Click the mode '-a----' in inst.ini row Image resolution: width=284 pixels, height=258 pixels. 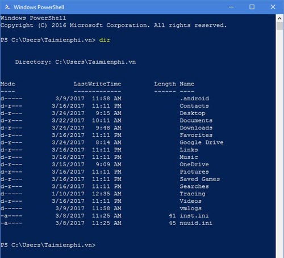click(11, 216)
